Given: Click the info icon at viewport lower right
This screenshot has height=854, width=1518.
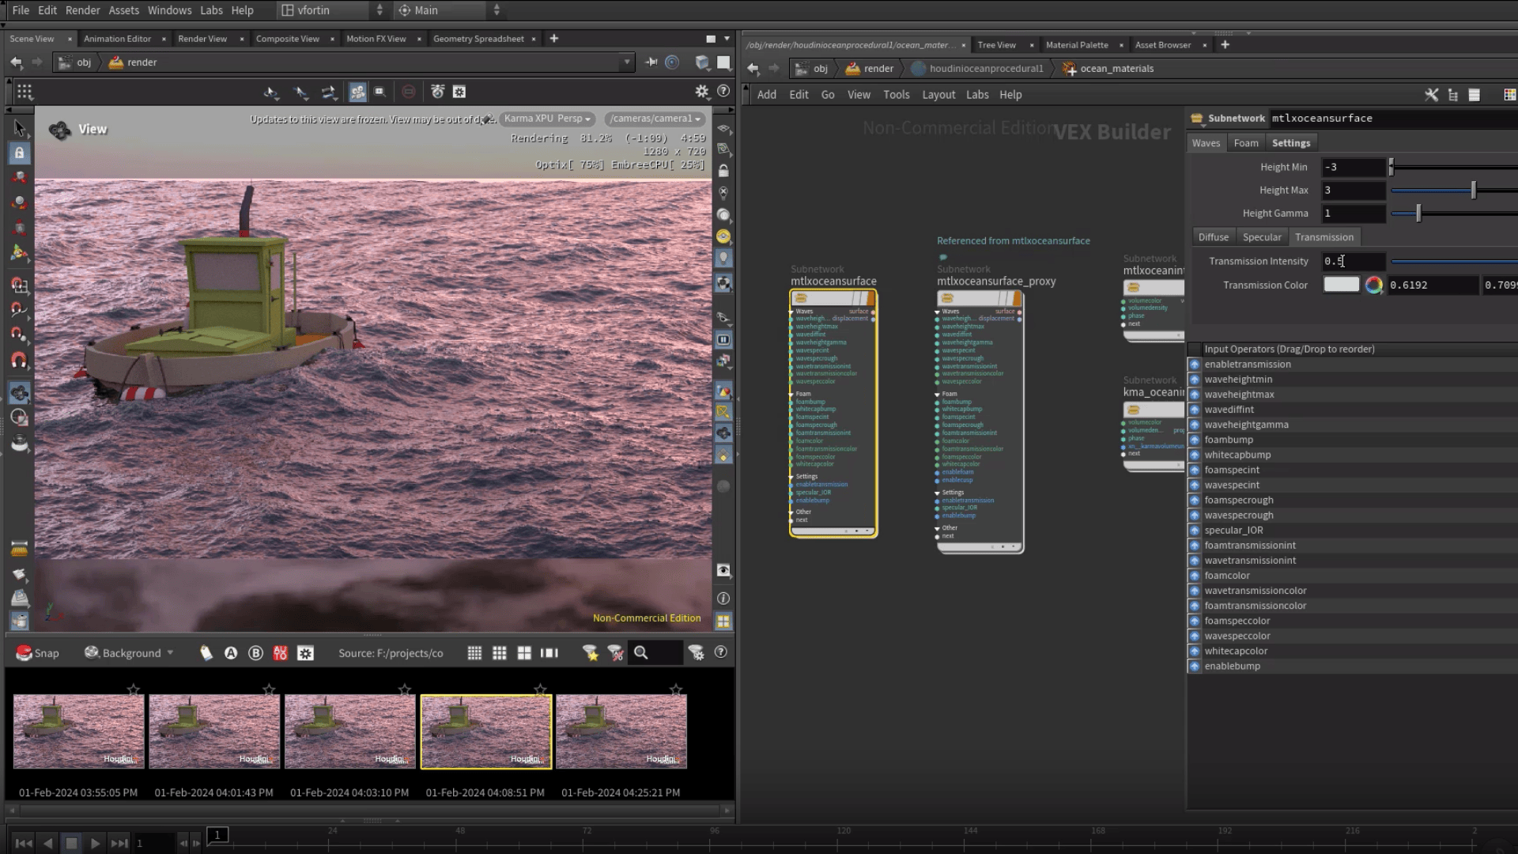Looking at the screenshot, I should coord(723,599).
